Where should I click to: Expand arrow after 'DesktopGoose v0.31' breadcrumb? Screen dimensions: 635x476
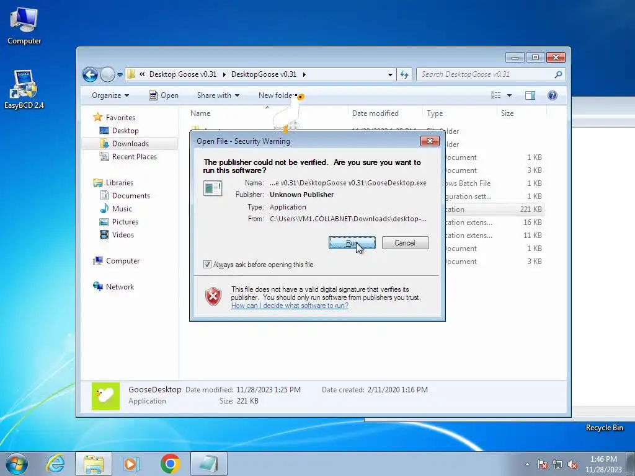point(304,74)
